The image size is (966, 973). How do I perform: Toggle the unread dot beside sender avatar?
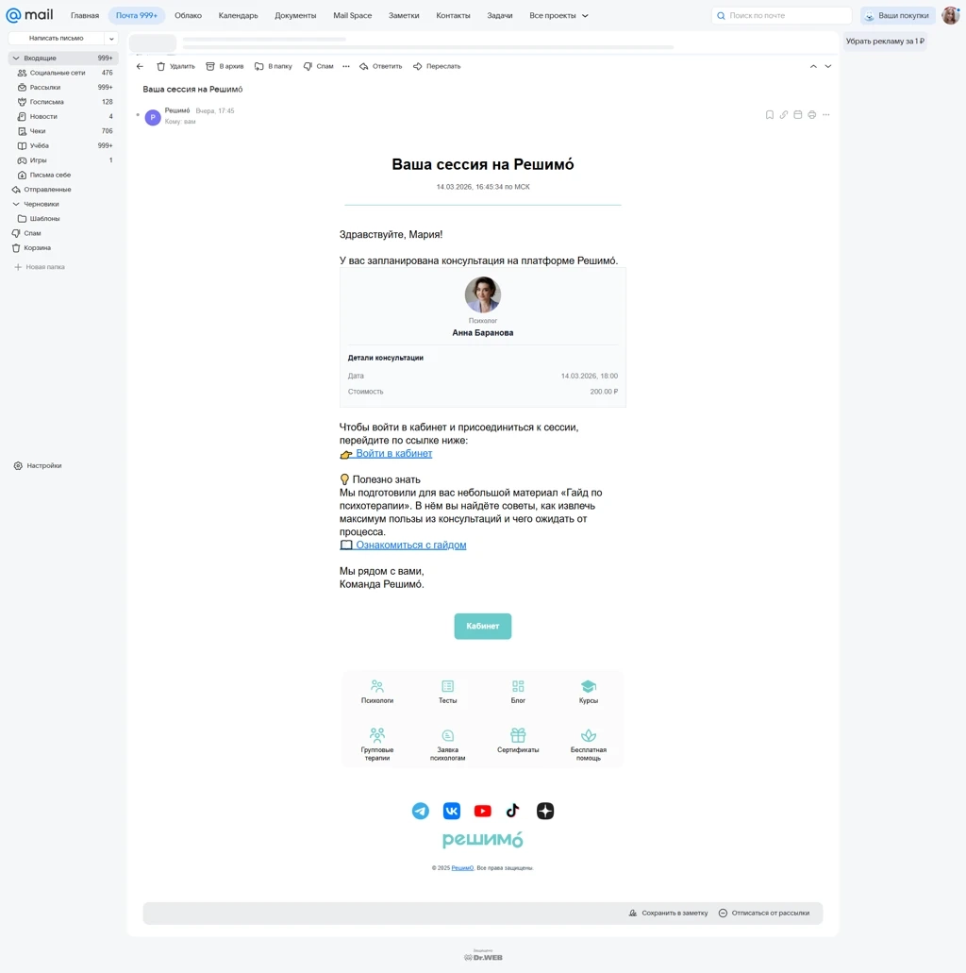coord(138,115)
